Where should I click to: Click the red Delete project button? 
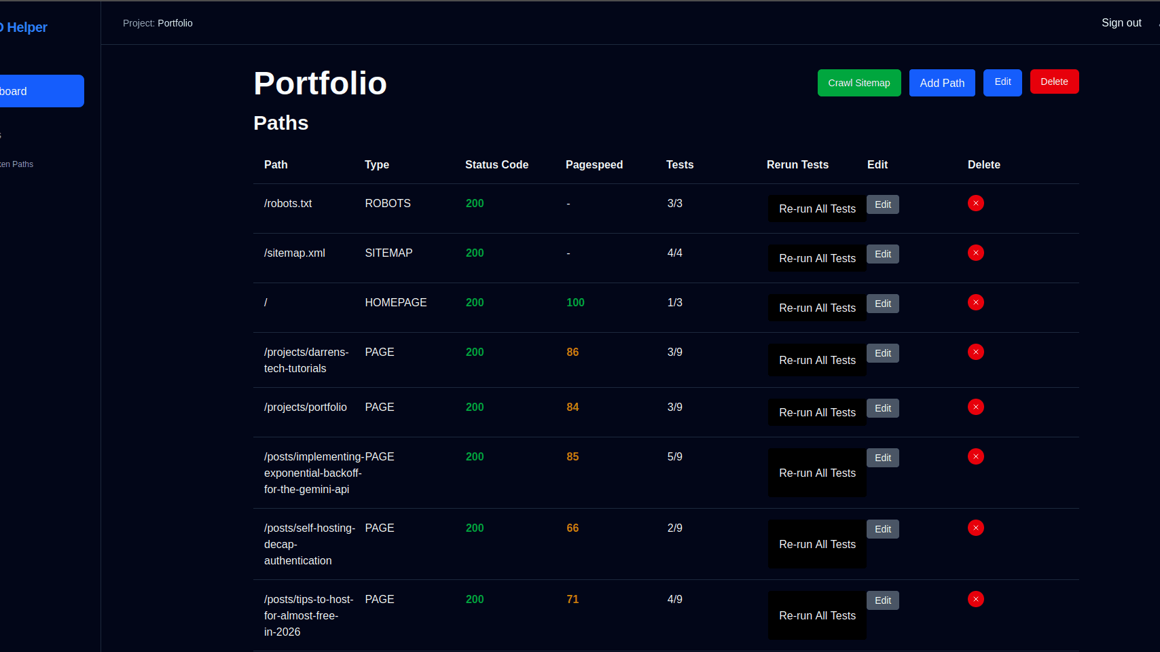1054,81
